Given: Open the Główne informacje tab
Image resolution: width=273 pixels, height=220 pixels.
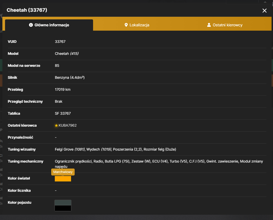Looking at the screenshot, I should 49,25.
